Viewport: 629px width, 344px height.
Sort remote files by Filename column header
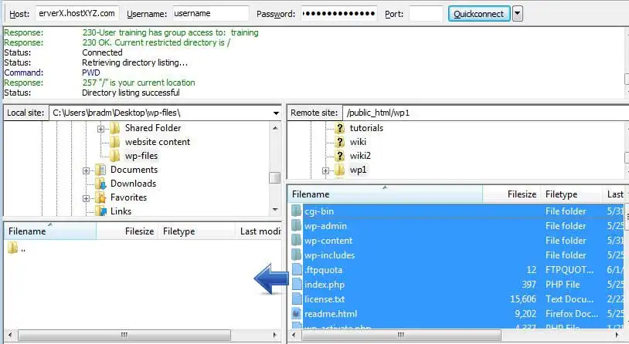pyautogui.click(x=385, y=194)
